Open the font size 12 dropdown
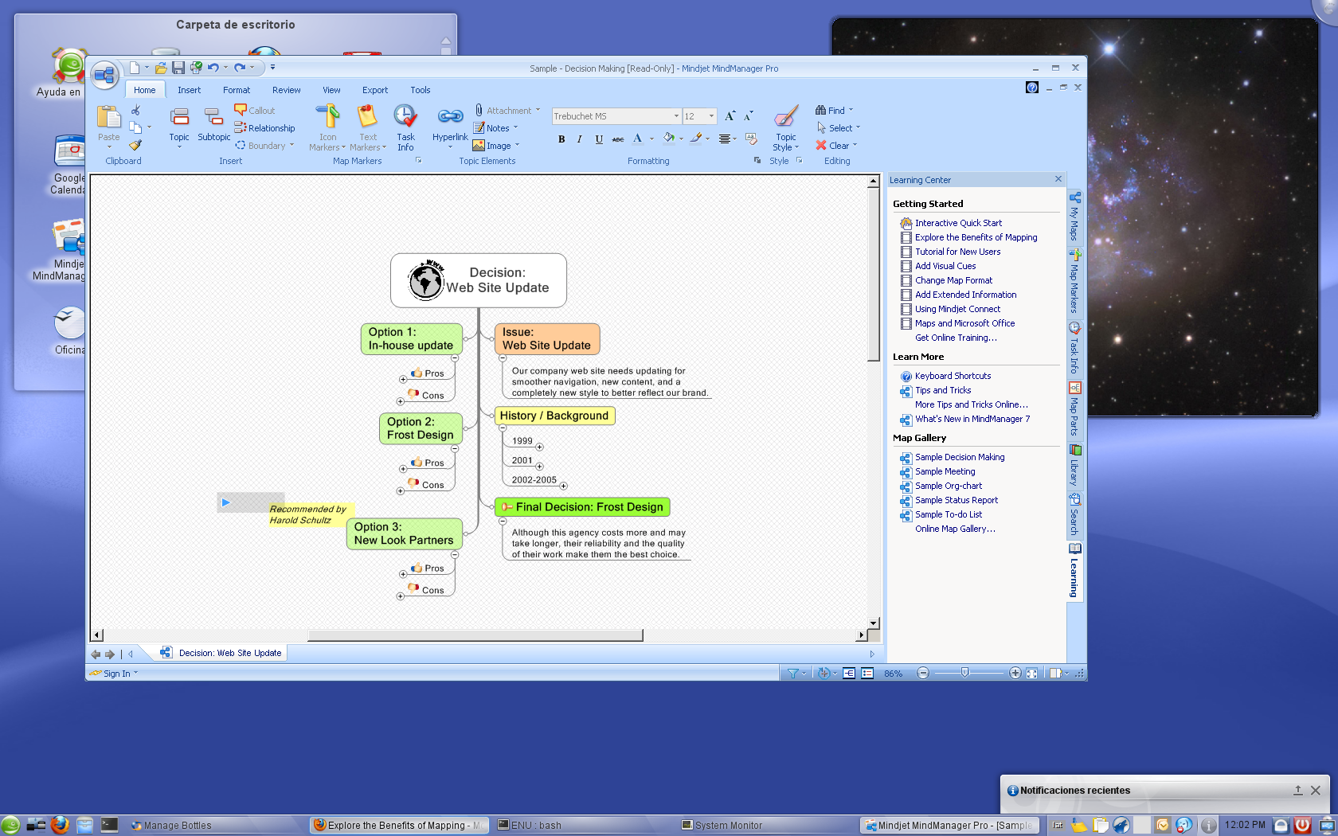The image size is (1338, 836). click(x=711, y=116)
